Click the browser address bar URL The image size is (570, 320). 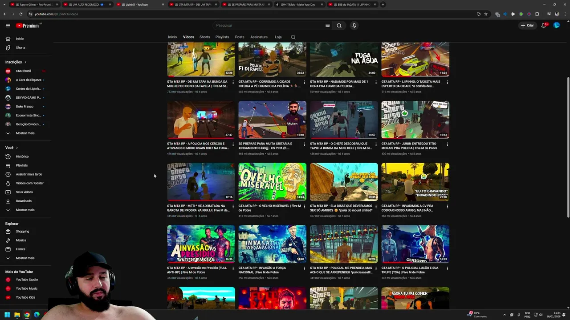[57, 14]
